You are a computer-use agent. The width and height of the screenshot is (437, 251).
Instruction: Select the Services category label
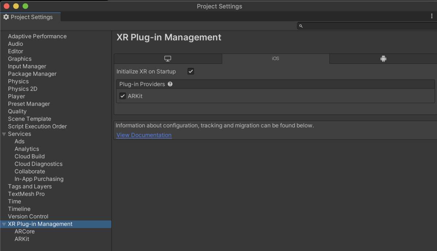click(19, 134)
